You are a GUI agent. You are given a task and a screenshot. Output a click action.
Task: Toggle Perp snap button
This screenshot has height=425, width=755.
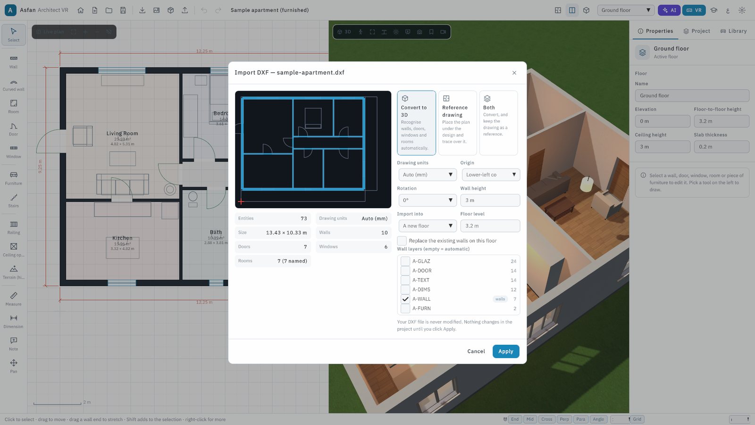pos(564,419)
